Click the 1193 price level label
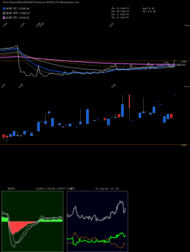The width and height of the screenshot is (190, 252). 184,62
